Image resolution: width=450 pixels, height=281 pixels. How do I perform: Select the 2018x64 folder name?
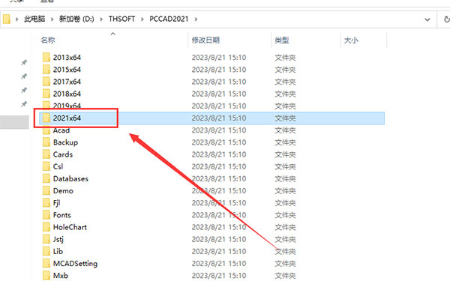(x=67, y=94)
